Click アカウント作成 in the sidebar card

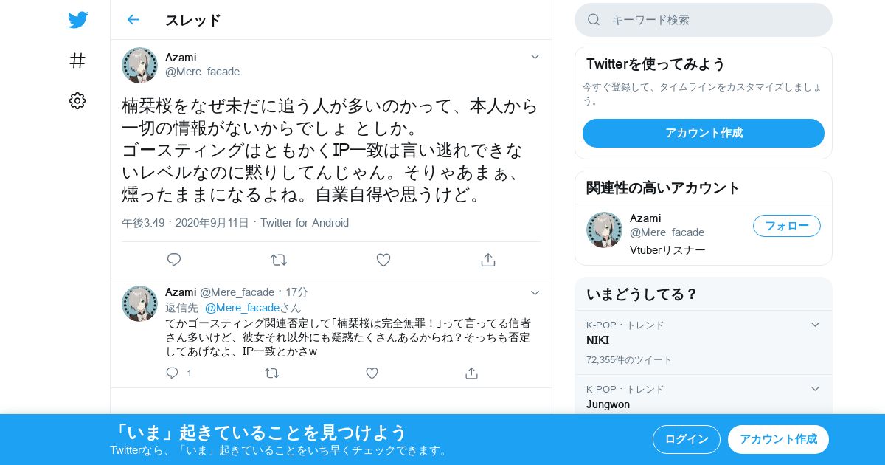pos(704,133)
